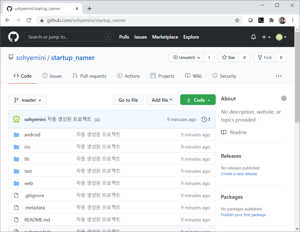This screenshot has height=232, width=300.
Task: Open the green Code download dropdown
Action: [198, 100]
